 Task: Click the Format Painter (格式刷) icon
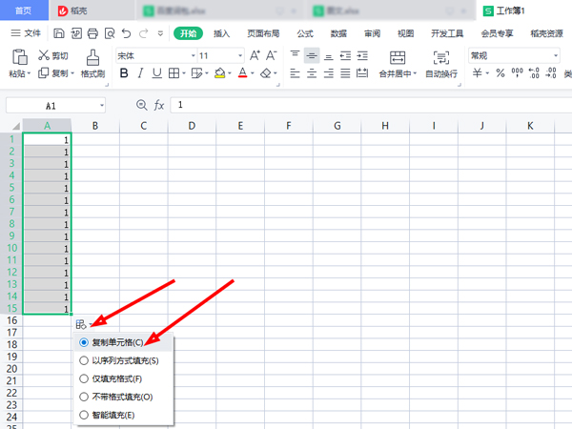92,59
